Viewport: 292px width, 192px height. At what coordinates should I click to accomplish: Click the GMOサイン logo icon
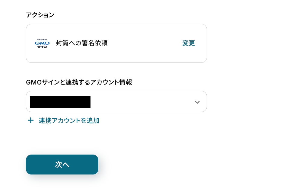pyautogui.click(x=42, y=43)
